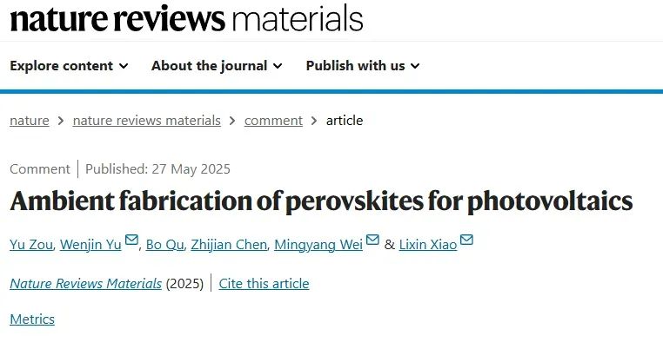
Task: Expand the Explore content chevron
Action: (x=124, y=66)
